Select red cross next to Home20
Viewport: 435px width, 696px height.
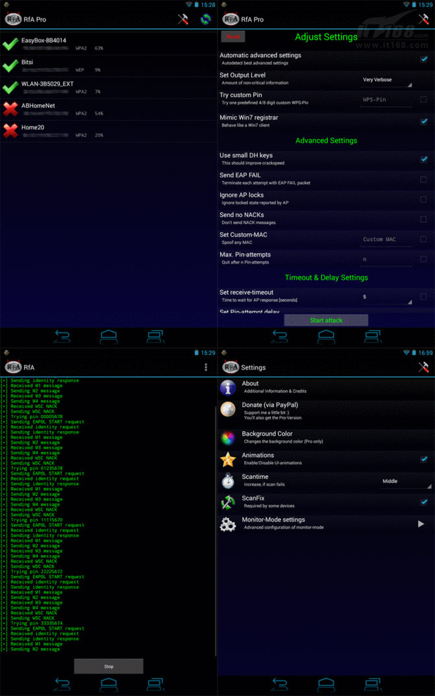pos(10,131)
